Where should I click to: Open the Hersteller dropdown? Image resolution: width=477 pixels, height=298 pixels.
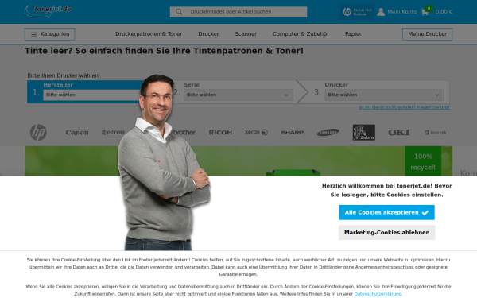click(91, 95)
